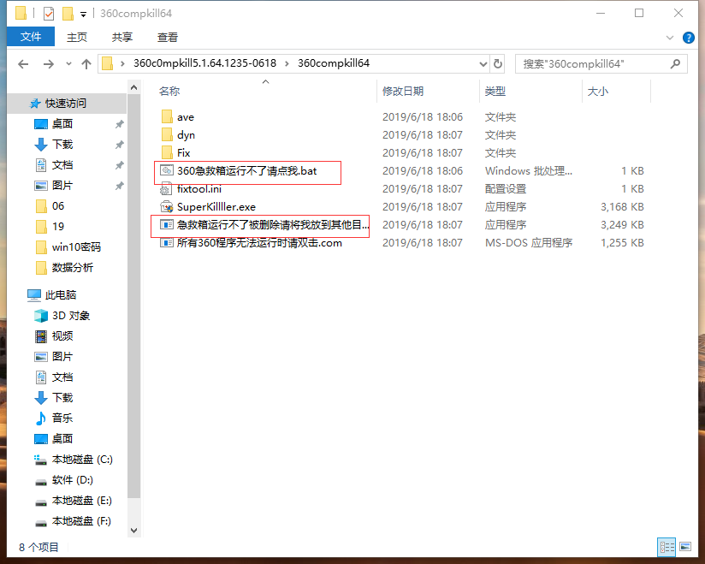Unpin 桌面 using its pin icon
Screen dimensions: 705x564
(x=119, y=124)
